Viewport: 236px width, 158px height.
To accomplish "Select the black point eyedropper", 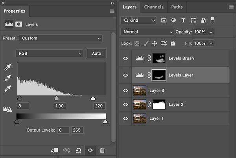I will point(7,67).
